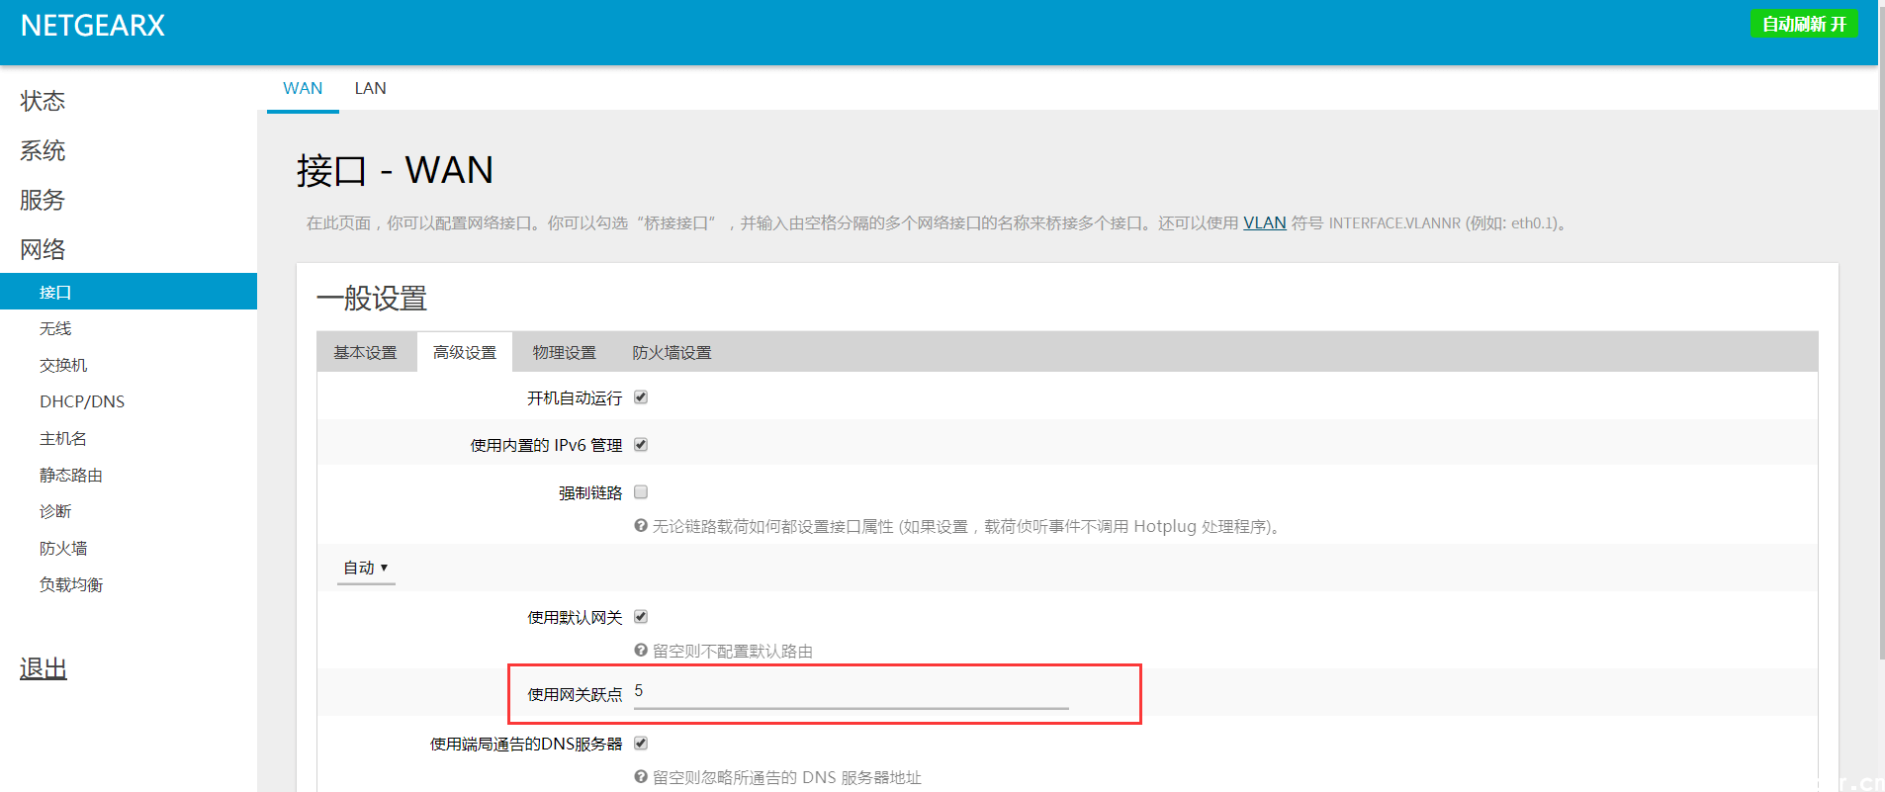1885x792 pixels.
Task: Open the 自动 dropdown selector
Action: [x=366, y=568]
